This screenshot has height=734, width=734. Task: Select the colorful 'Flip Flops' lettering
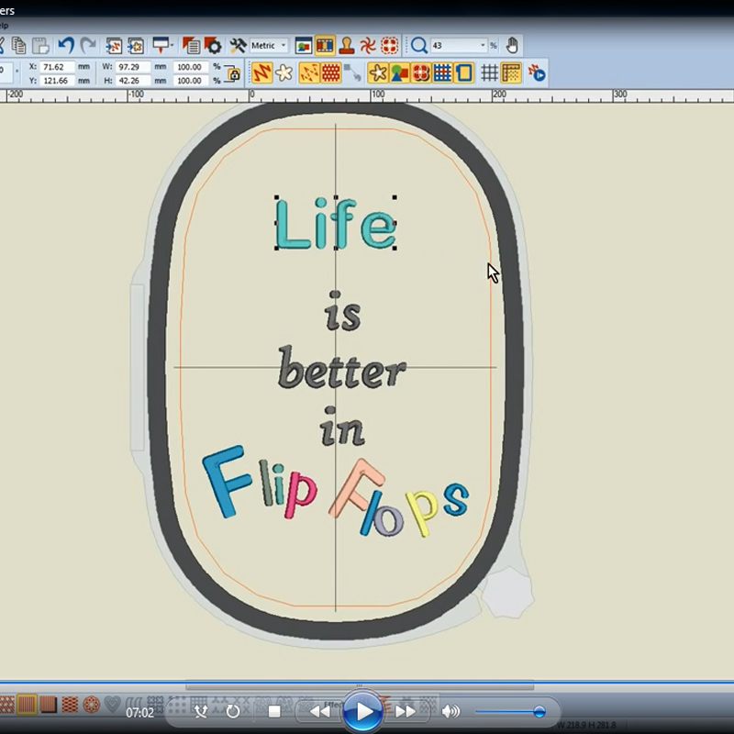click(335, 491)
